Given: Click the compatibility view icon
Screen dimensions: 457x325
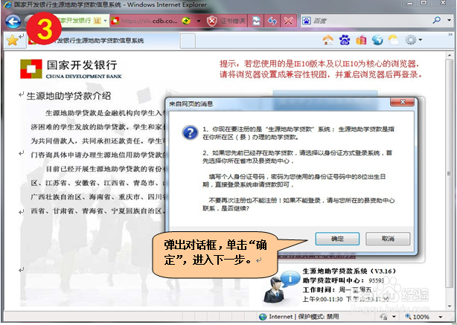Looking at the screenshot, I should click(x=256, y=21).
